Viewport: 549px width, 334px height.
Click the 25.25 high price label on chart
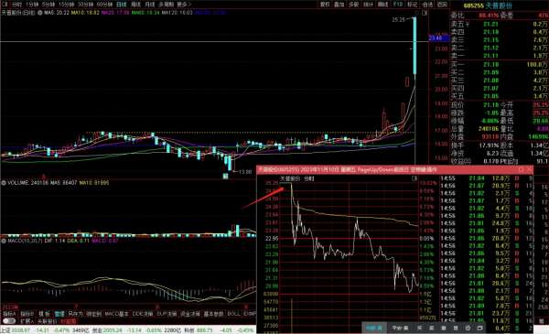(398, 20)
